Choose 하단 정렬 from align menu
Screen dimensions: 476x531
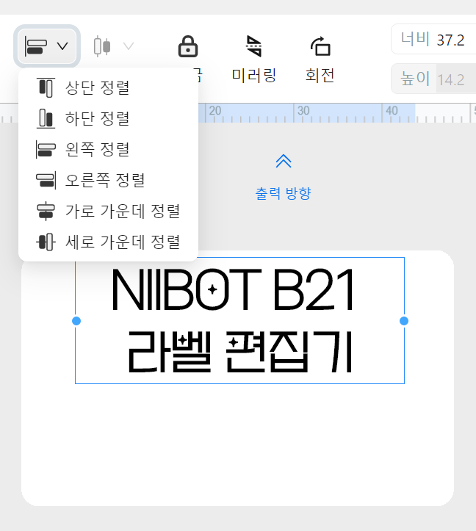click(108, 118)
